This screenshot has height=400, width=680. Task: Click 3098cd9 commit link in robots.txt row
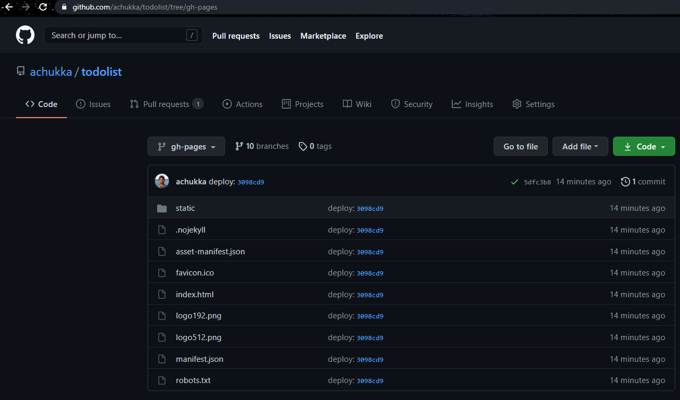[370, 381]
